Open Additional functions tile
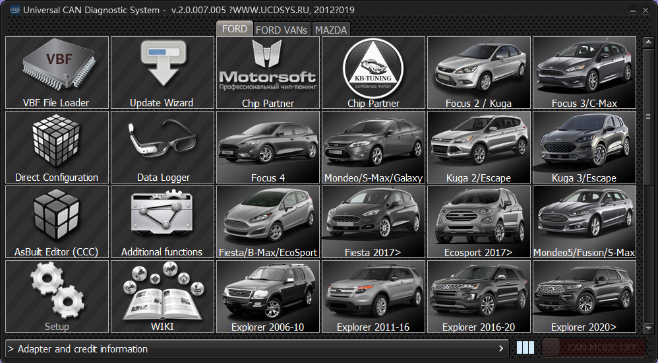This screenshot has height=363, width=658. point(162,222)
